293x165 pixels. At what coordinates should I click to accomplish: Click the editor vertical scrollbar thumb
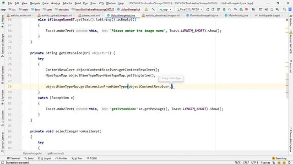[x=287, y=86]
